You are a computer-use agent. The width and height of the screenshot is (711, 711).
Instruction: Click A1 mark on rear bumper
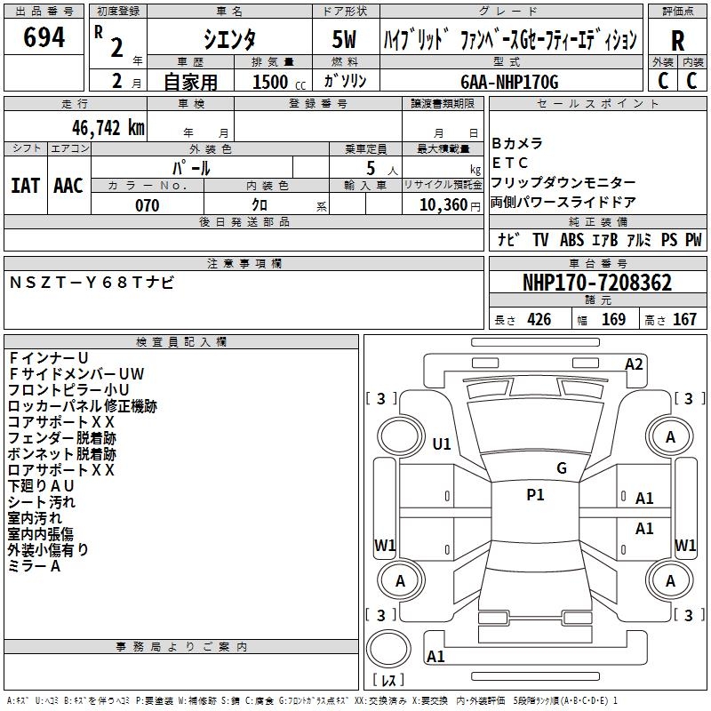(x=435, y=657)
